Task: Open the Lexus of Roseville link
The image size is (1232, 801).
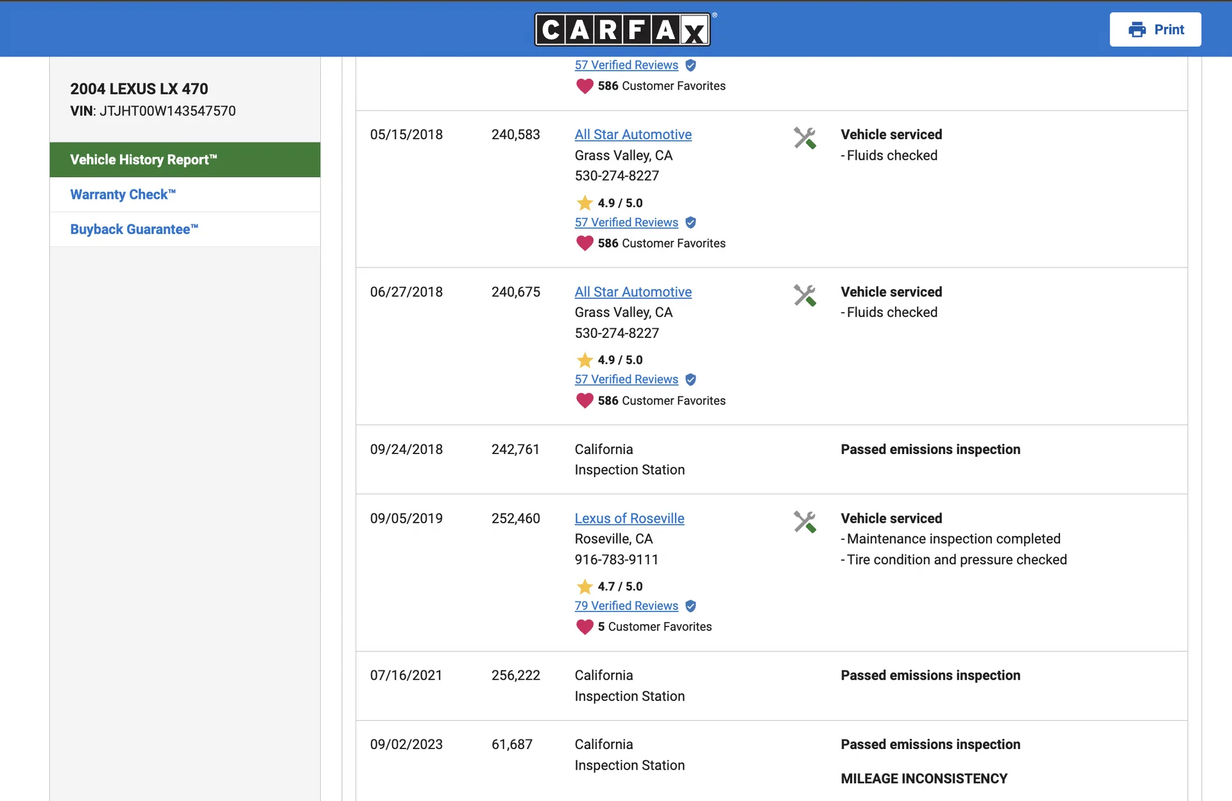Action: pyautogui.click(x=629, y=518)
